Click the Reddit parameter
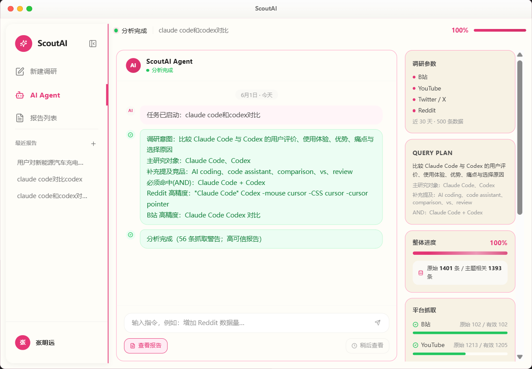Screen dimensions: 532x369 coord(427,110)
